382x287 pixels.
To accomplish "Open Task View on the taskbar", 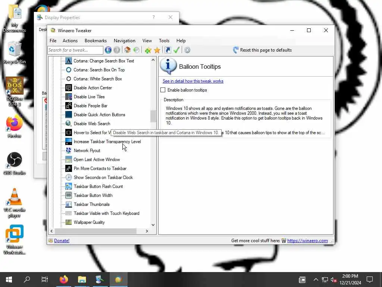I will [x=45, y=280].
